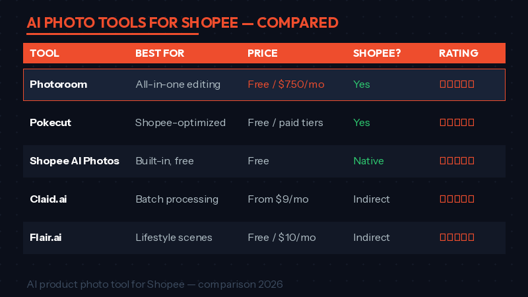Click the Flair.ai rating stars
The height and width of the screenshot is (297, 528).
[x=457, y=238]
